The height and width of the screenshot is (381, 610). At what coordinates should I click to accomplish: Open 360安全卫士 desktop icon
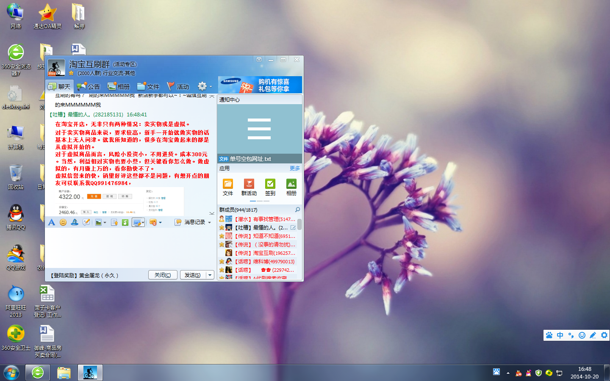tap(16, 338)
